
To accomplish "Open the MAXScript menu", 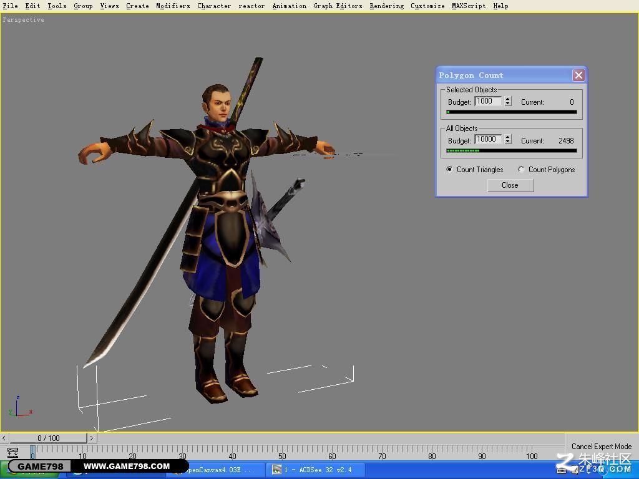I will tap(469, 6).
